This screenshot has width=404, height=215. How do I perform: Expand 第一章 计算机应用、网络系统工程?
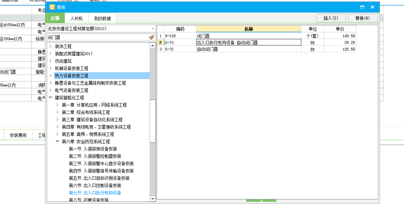(58, 105)
